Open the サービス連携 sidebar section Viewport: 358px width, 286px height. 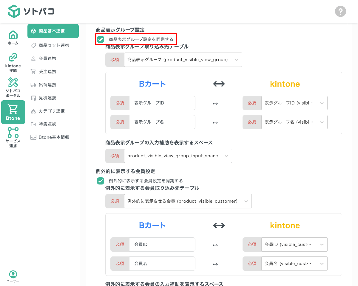(x=13, y=137)
